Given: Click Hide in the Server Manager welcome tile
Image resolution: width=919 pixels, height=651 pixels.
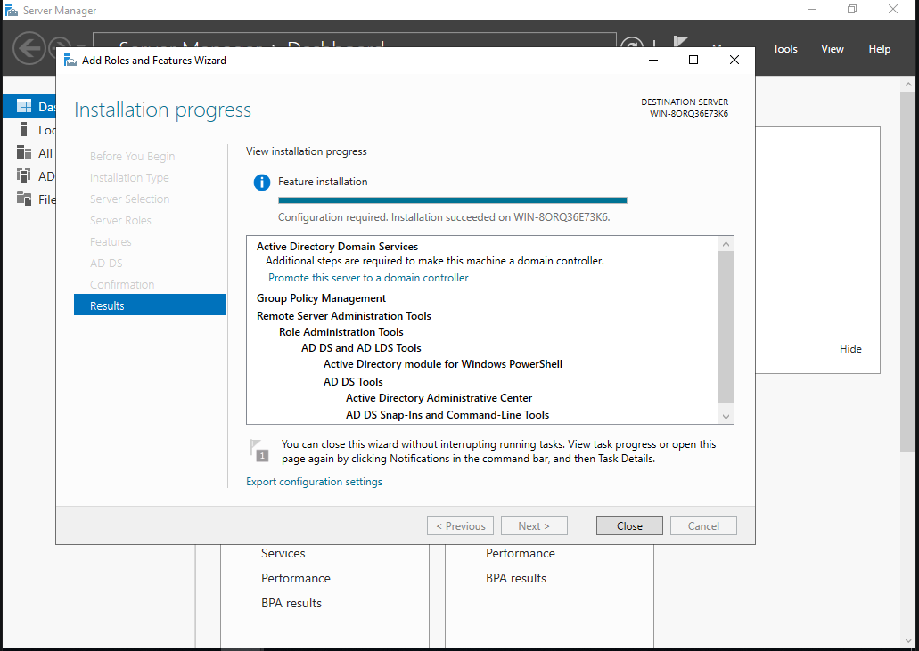Looking at the screenshot, I should click(850, 349).
